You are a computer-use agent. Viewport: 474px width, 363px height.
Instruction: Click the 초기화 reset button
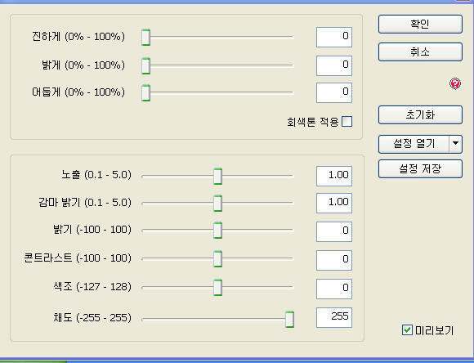pyautogui.click(x=420, y=114)
